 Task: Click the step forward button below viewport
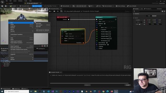point(47,46)
